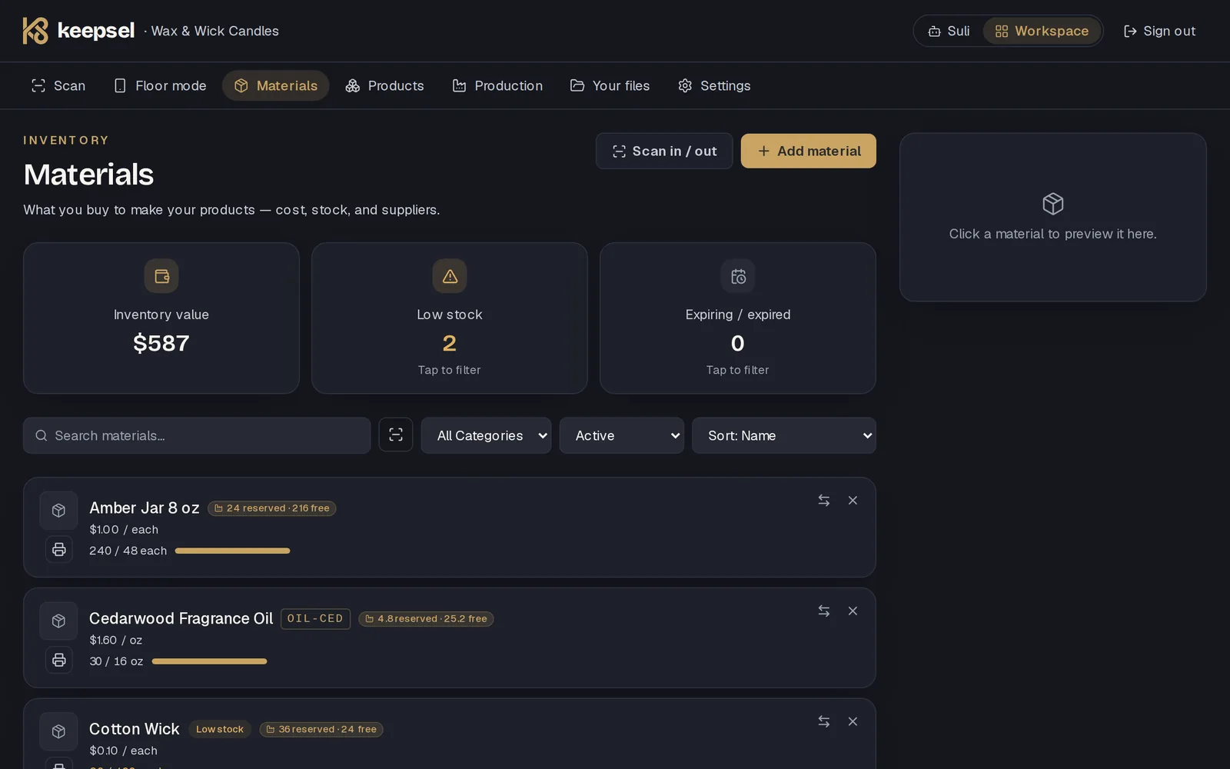The height and width of the screenshot is (769, 1230).
Task: Filter by Expiring / expired card
Action: pyautogui.click(x=738, y=318)
